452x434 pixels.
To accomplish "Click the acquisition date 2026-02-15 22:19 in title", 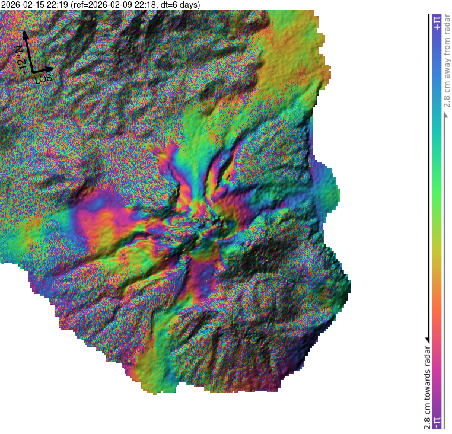I will tap(35, 5).
